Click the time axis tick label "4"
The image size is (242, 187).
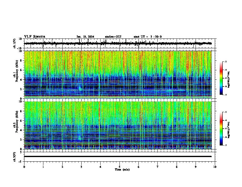tap(101, 167)
